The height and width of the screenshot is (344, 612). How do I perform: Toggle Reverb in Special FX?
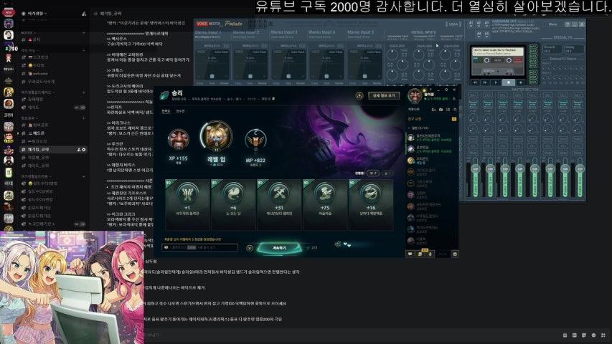coord(552,49)
